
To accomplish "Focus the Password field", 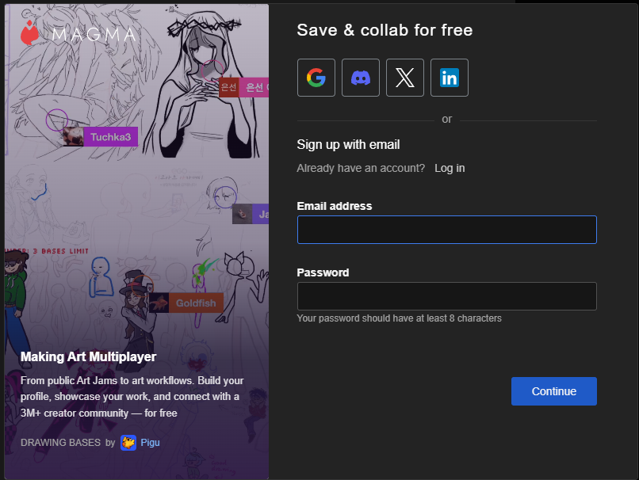I will pyautogui.click(x=447, y=296).
